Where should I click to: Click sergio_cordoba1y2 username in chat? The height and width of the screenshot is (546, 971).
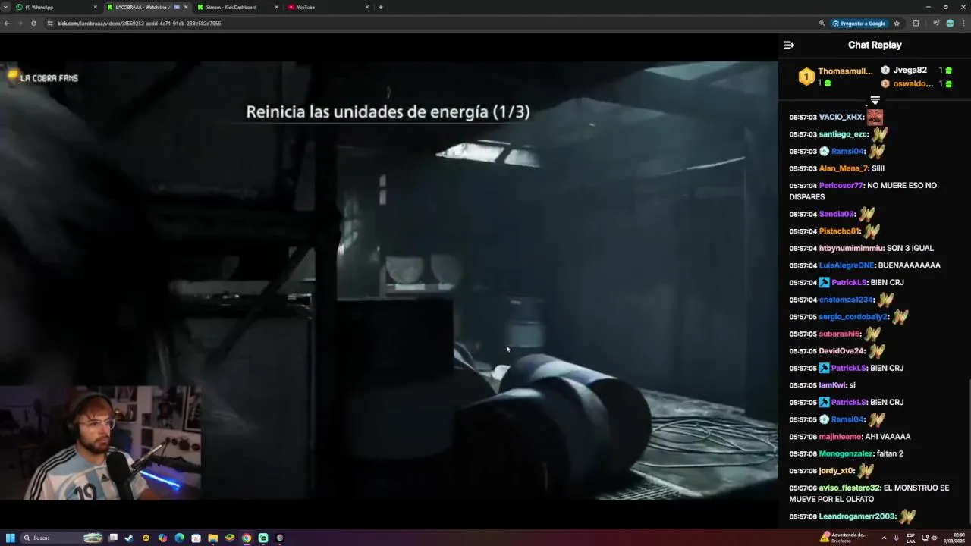pos(853,317)
